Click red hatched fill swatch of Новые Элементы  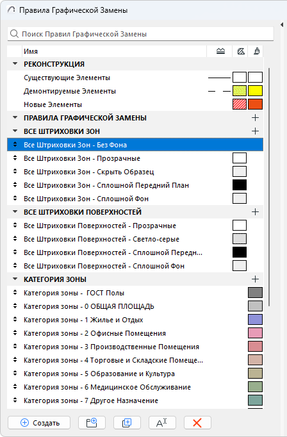pyautogui.click(x=240, y=104)
